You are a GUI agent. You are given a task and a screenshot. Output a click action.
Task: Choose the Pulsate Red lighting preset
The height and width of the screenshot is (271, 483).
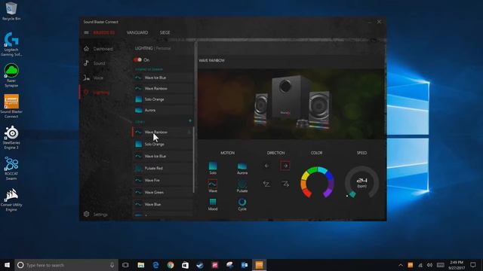click(x=163, y=168)
